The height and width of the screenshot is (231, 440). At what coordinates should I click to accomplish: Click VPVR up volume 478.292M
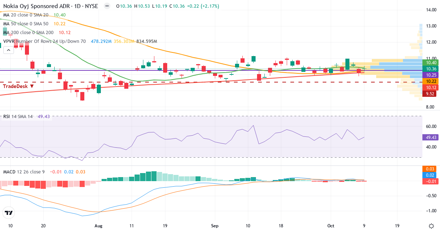[101, 41]
